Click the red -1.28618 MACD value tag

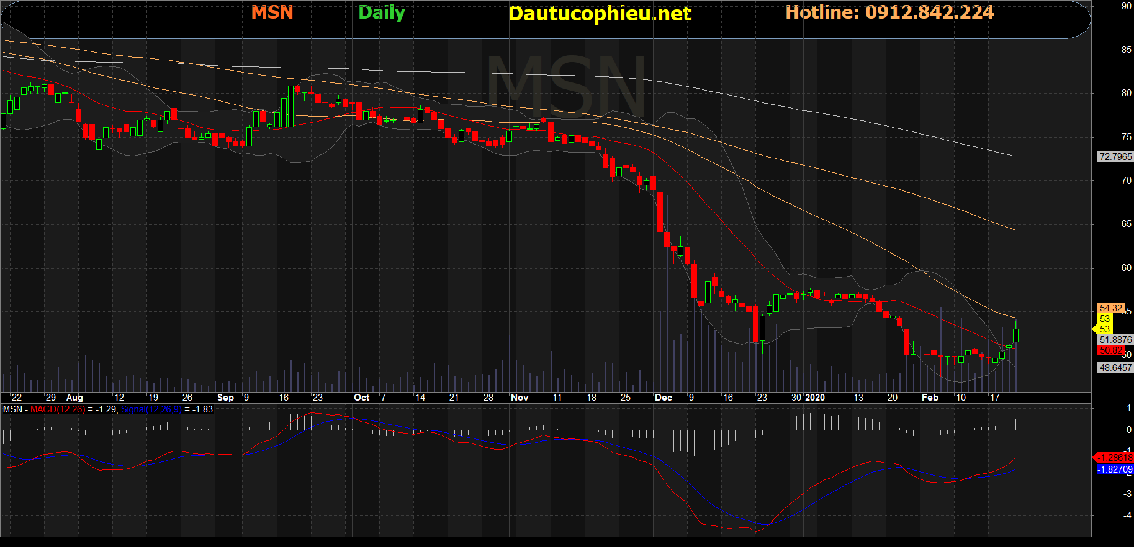tap(1115, 458)
